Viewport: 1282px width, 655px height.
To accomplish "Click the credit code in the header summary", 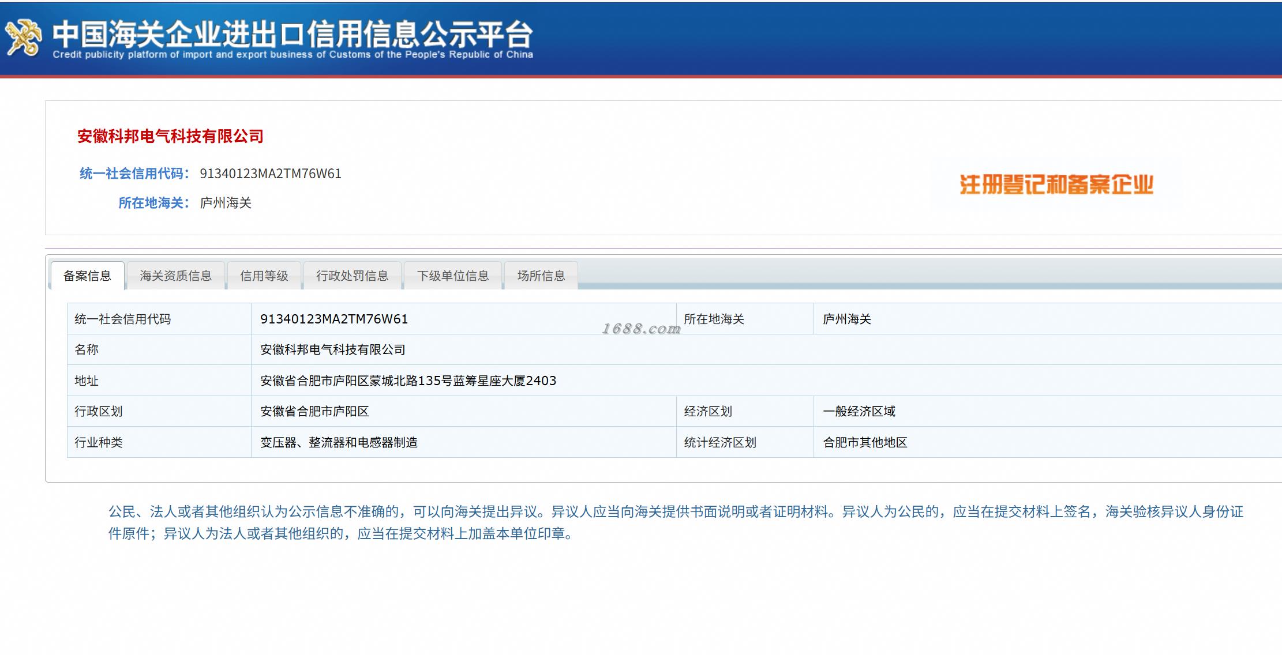I will click(270, 174).
